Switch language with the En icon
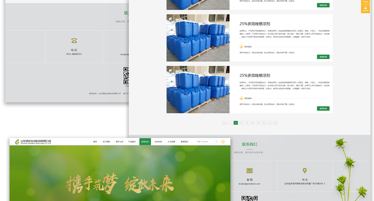Image resolution: width=374 pixels, height=201 pixels. pos(223,142)
